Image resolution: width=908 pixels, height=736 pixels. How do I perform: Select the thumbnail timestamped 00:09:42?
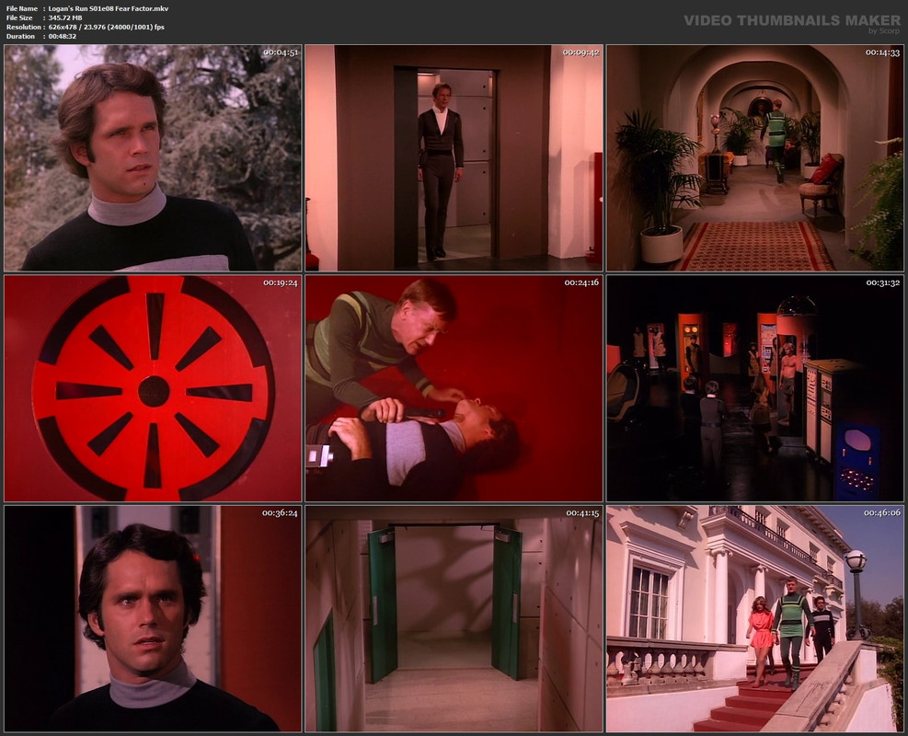click(x=454, y=158)
